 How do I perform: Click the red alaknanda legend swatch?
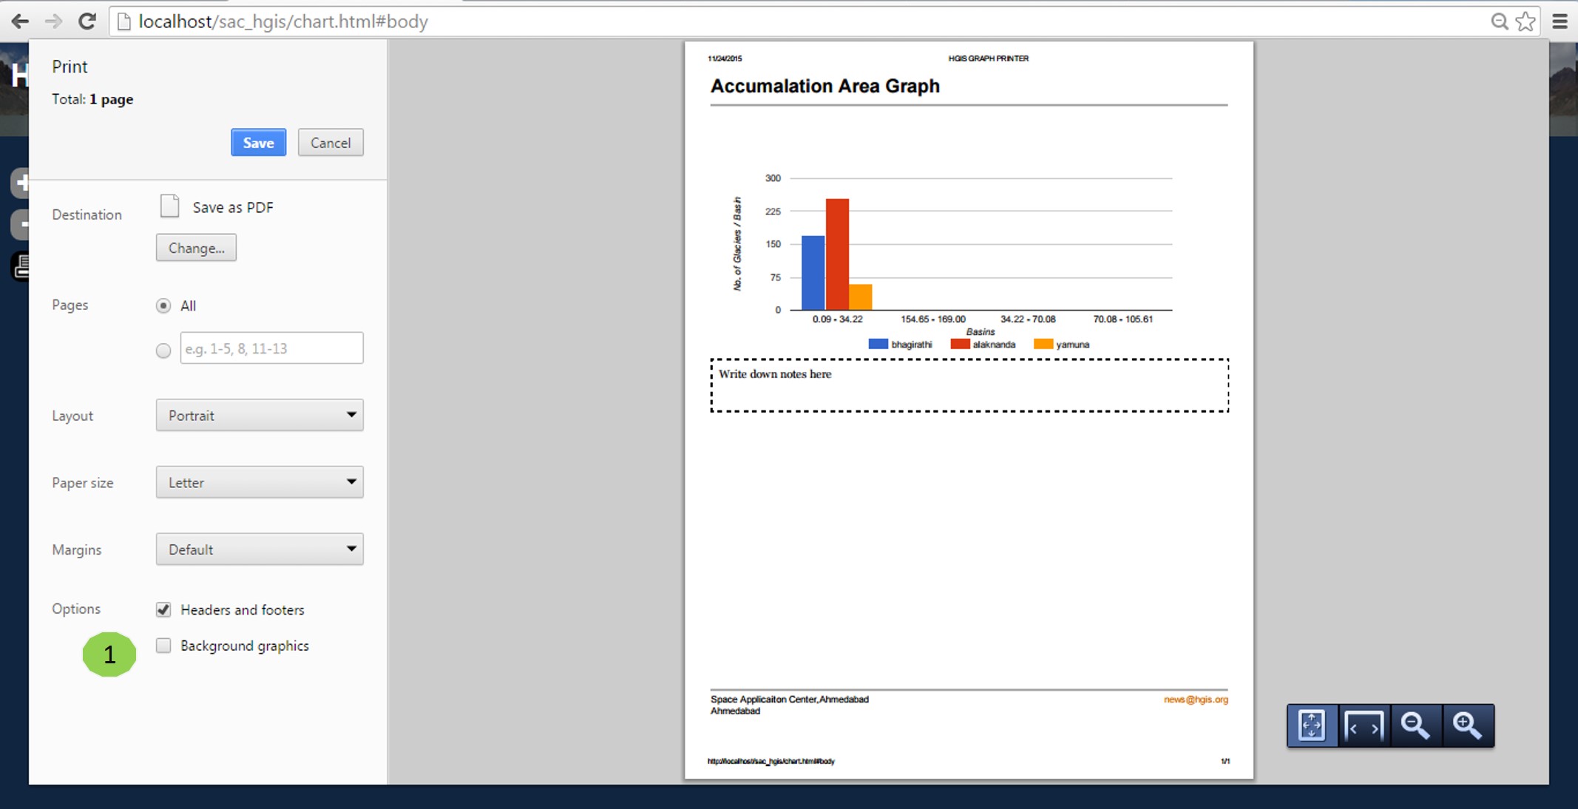click(x=960, y=344)
